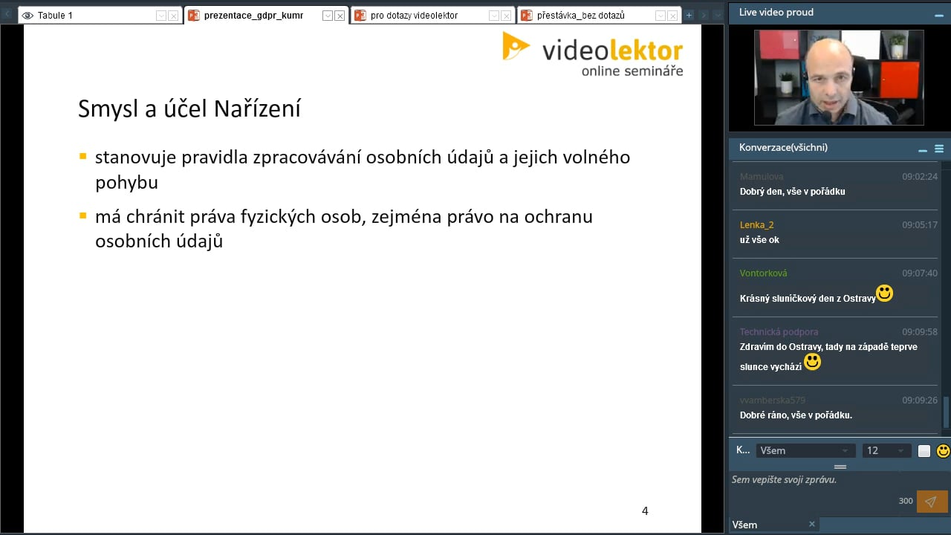Click the 300 character counter
951x535 pixels.
(x=906, y=501)
